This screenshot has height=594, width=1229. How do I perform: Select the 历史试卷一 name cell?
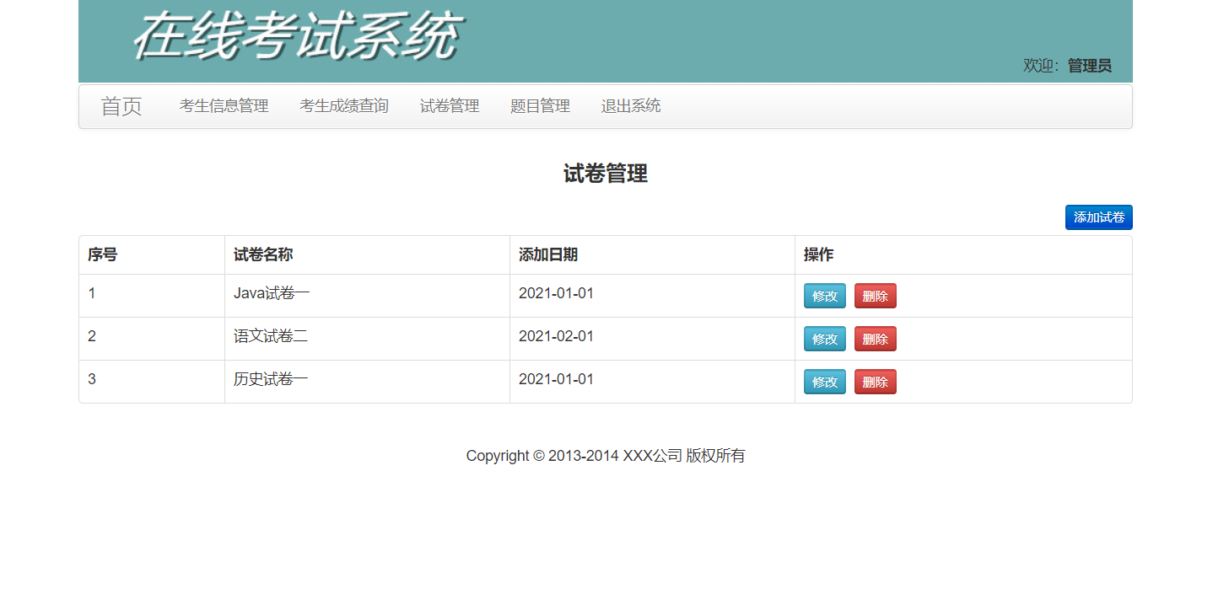click(367, 382)
